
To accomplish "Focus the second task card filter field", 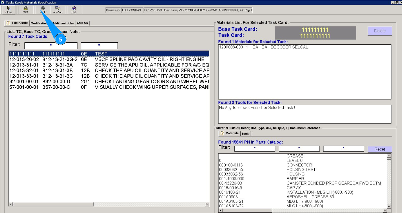I will [x=99, y=46].
